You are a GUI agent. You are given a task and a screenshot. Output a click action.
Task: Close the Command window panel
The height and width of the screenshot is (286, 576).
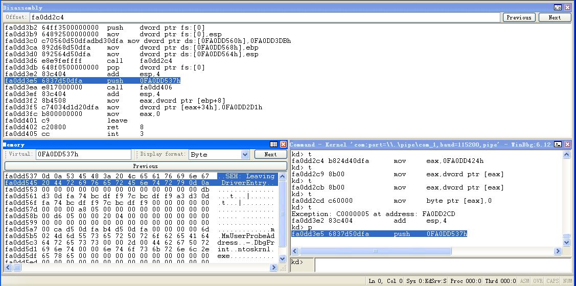pos(567,145)
